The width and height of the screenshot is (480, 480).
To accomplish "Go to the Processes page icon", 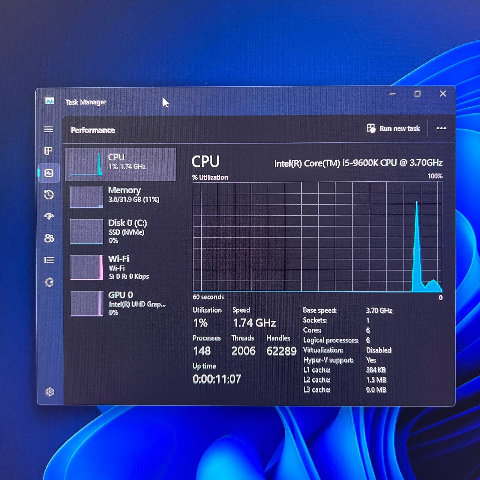I will (49, 151).
